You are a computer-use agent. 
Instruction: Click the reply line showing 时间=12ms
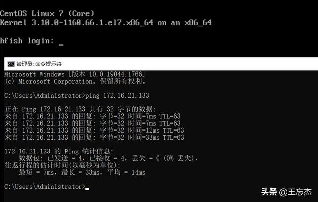(94, 131)
